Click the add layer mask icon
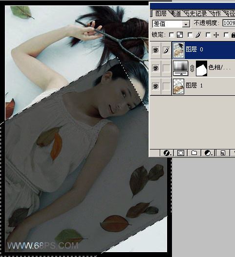The width and height of the screenshot is (235, 257). 181,153
